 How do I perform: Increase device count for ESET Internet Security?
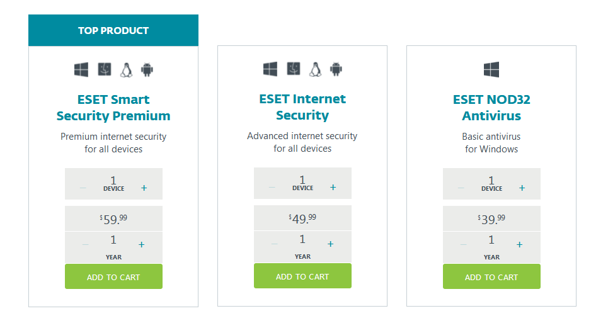[333, 188]
